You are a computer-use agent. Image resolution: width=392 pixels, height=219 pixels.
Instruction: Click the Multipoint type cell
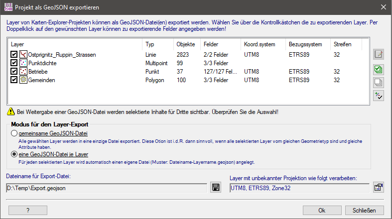point(156,63)
